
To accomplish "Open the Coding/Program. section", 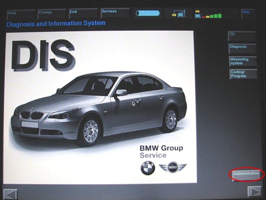I will 243,74.
